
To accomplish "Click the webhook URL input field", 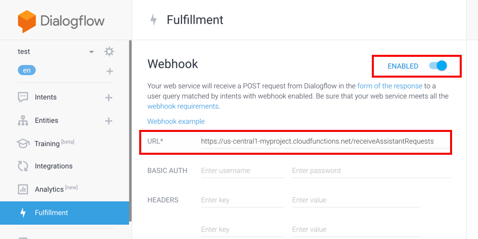I will coord(325,142).
